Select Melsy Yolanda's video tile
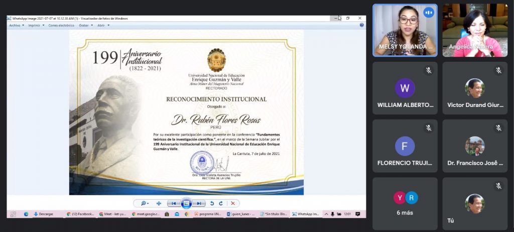514x232 pixels. pyautogui.click(x=405, y=30)
